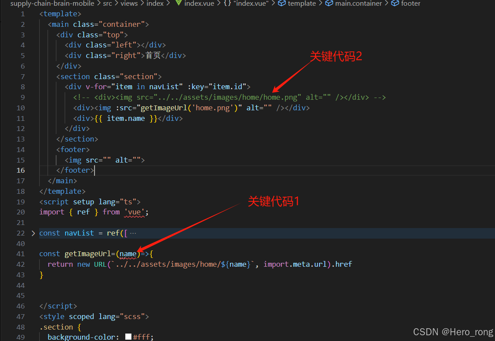The image size is (495, 341).
Task: Open the footer breadcrumb symbol
Action: coord(411,4)
